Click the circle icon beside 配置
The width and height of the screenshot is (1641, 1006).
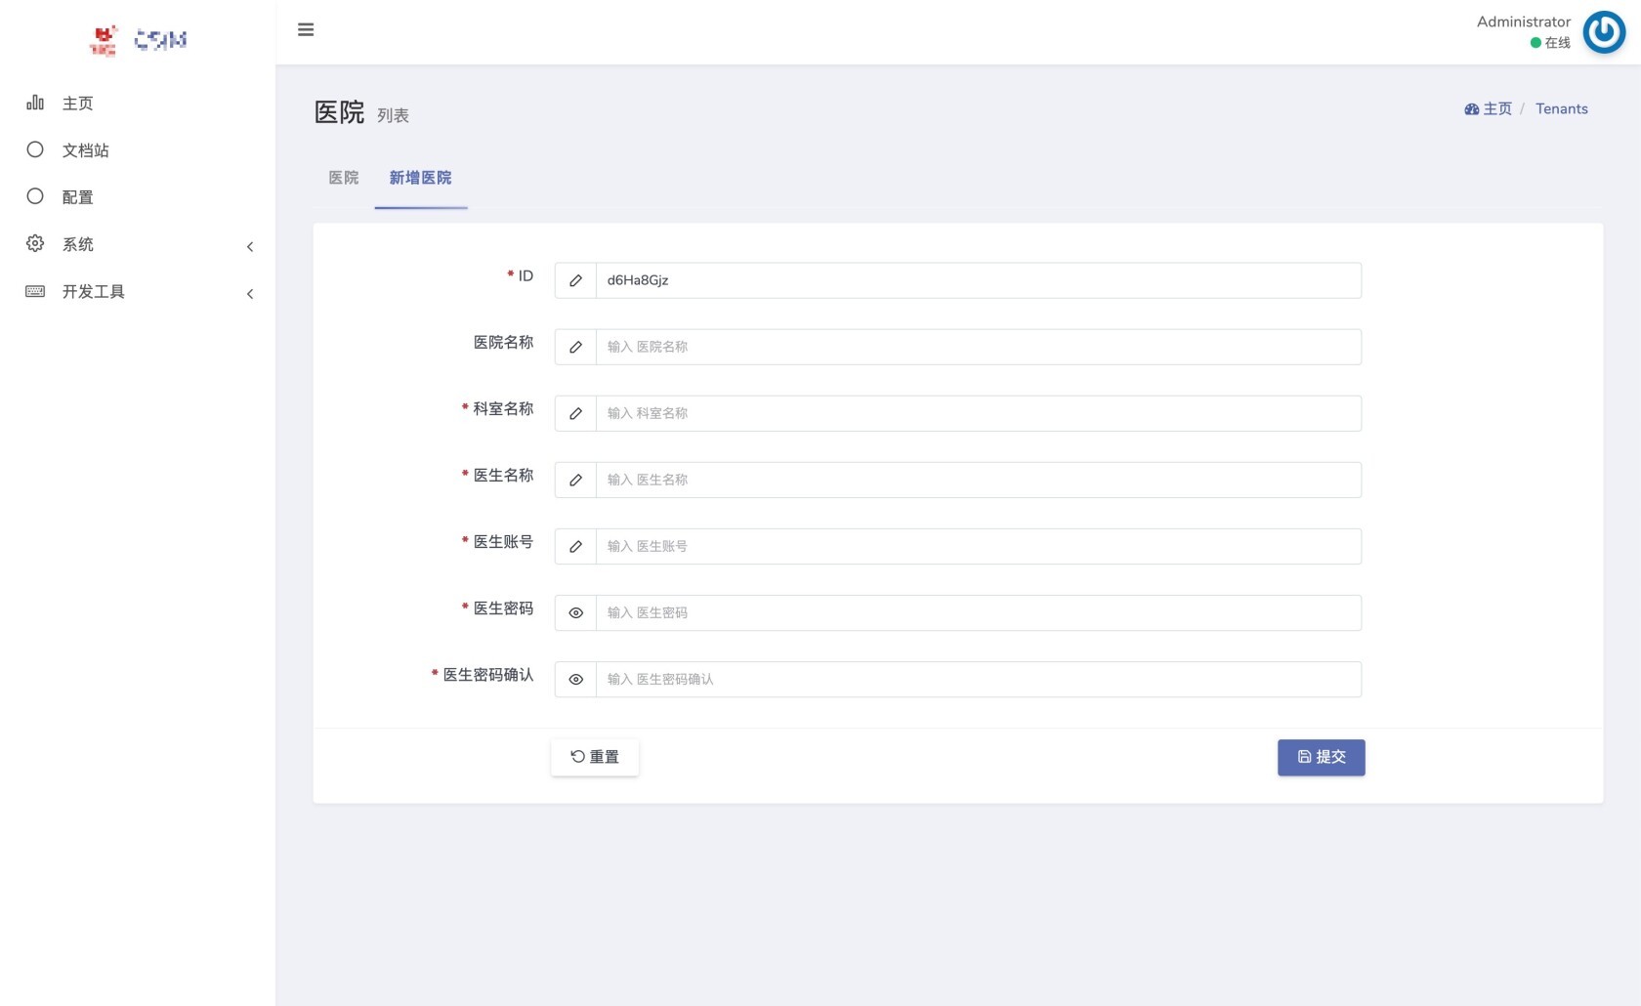coord(35,196)
